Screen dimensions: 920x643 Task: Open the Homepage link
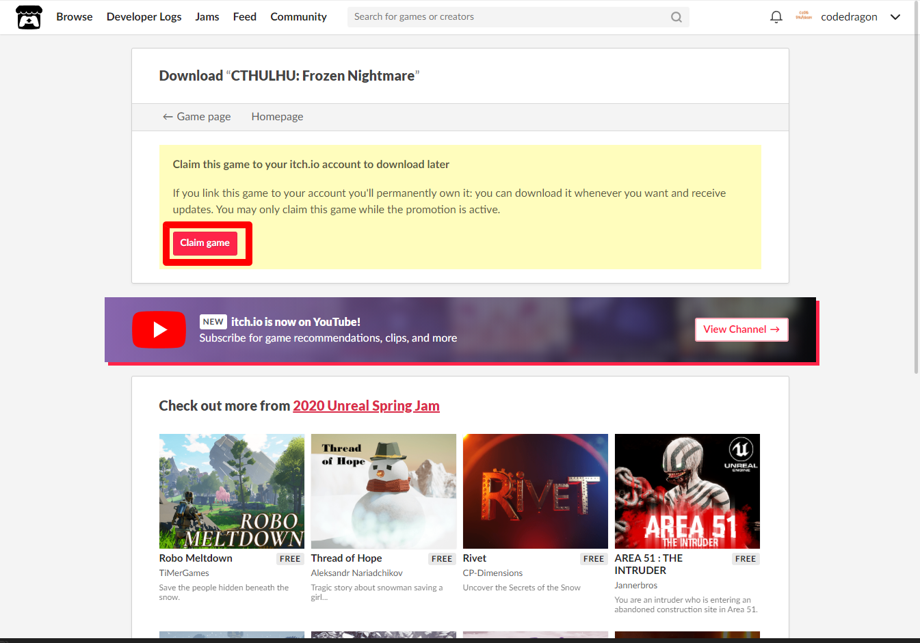(277, 116)
